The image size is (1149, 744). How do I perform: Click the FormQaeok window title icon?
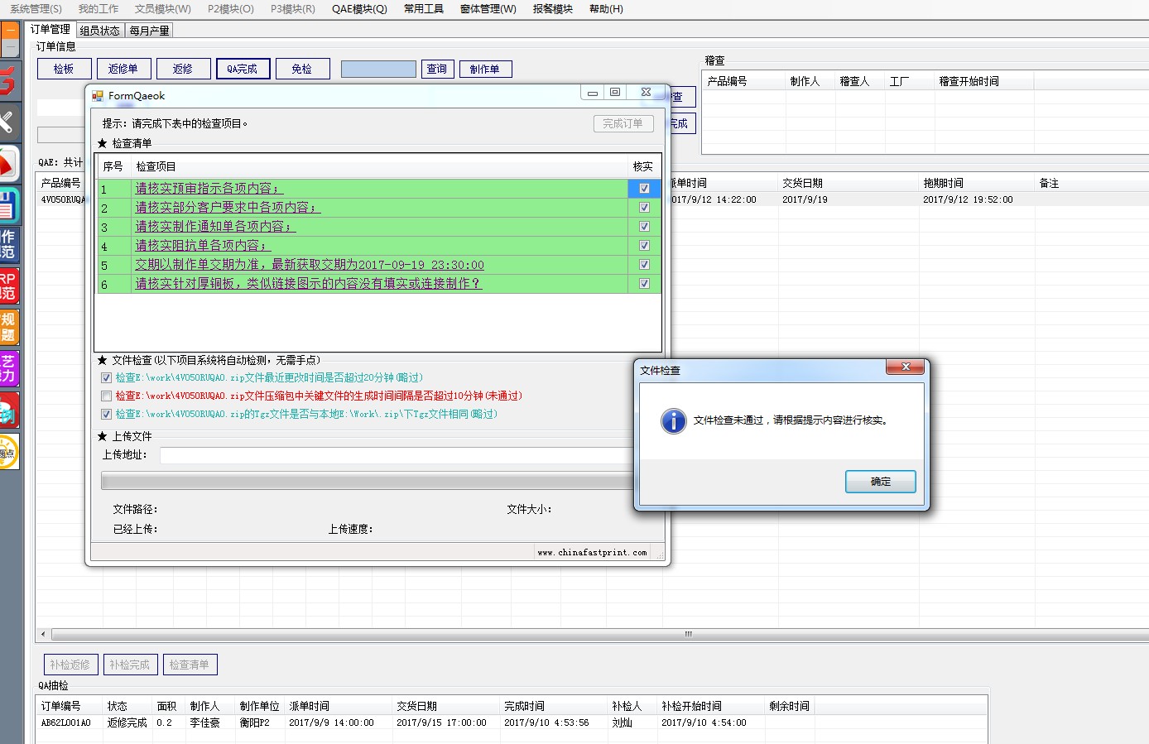tap(98, 96)
